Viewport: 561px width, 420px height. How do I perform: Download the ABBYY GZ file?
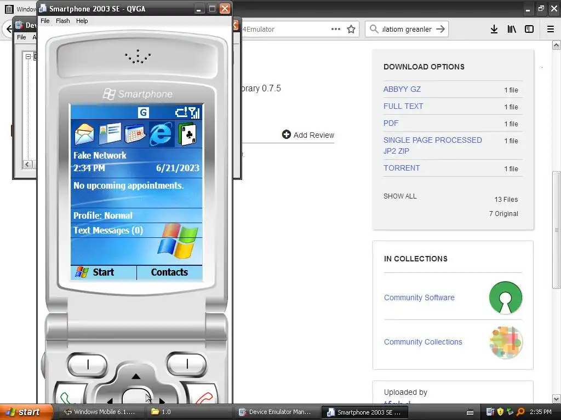pos(402,89)
